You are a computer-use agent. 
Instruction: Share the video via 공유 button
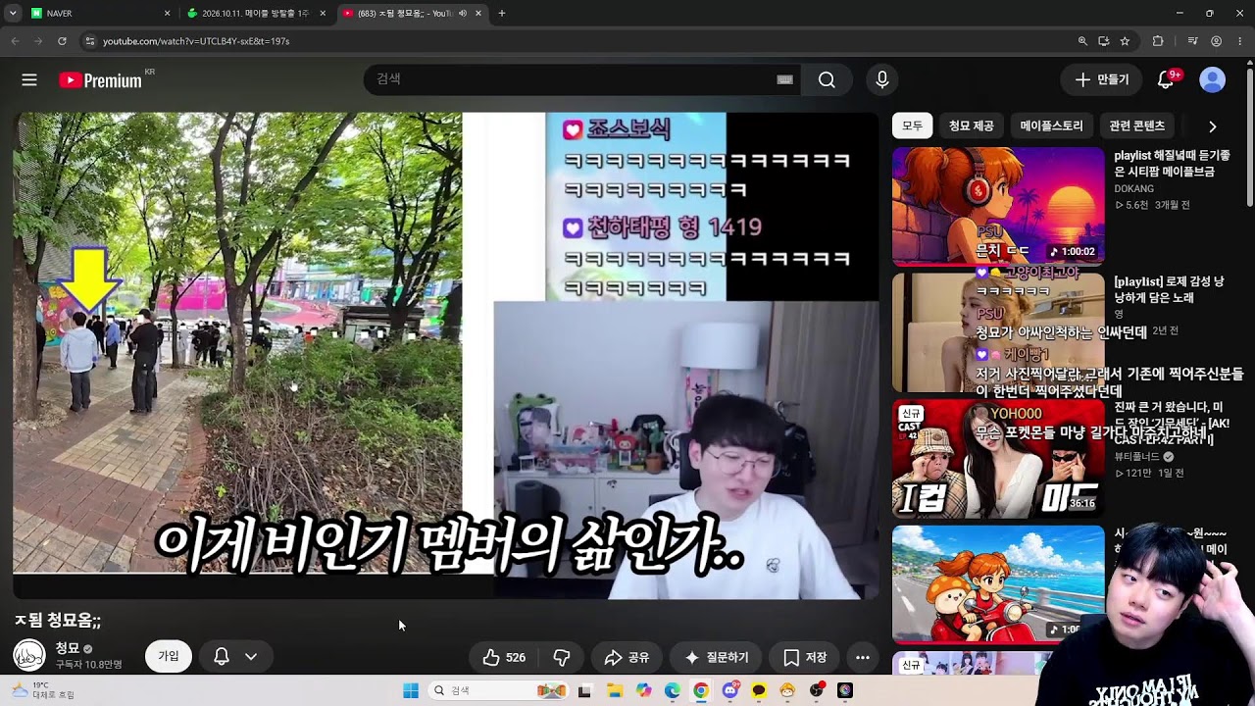click(627, 657)
